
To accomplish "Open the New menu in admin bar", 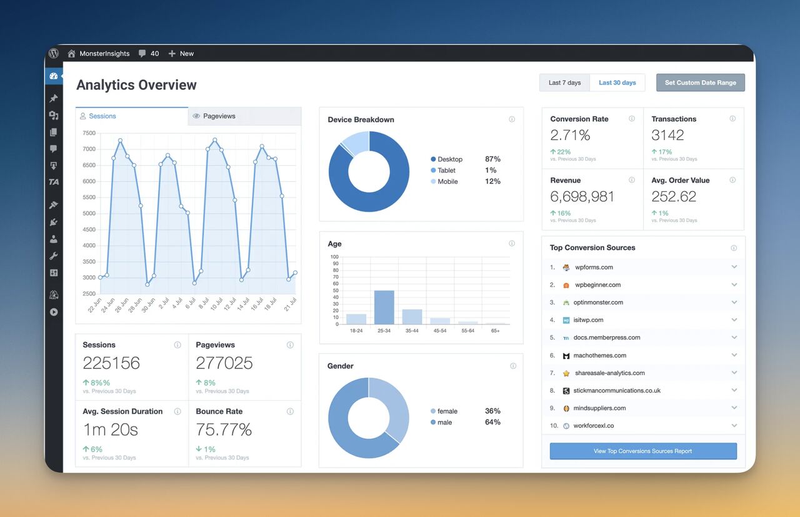I will tap(181, 54).
